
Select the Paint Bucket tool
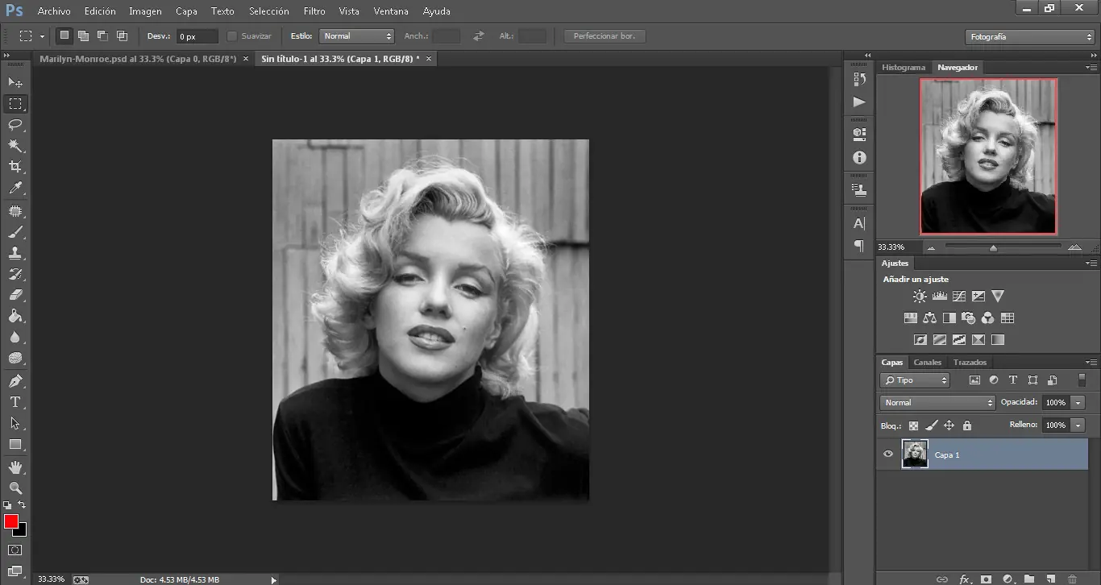(x=15, y=316)
